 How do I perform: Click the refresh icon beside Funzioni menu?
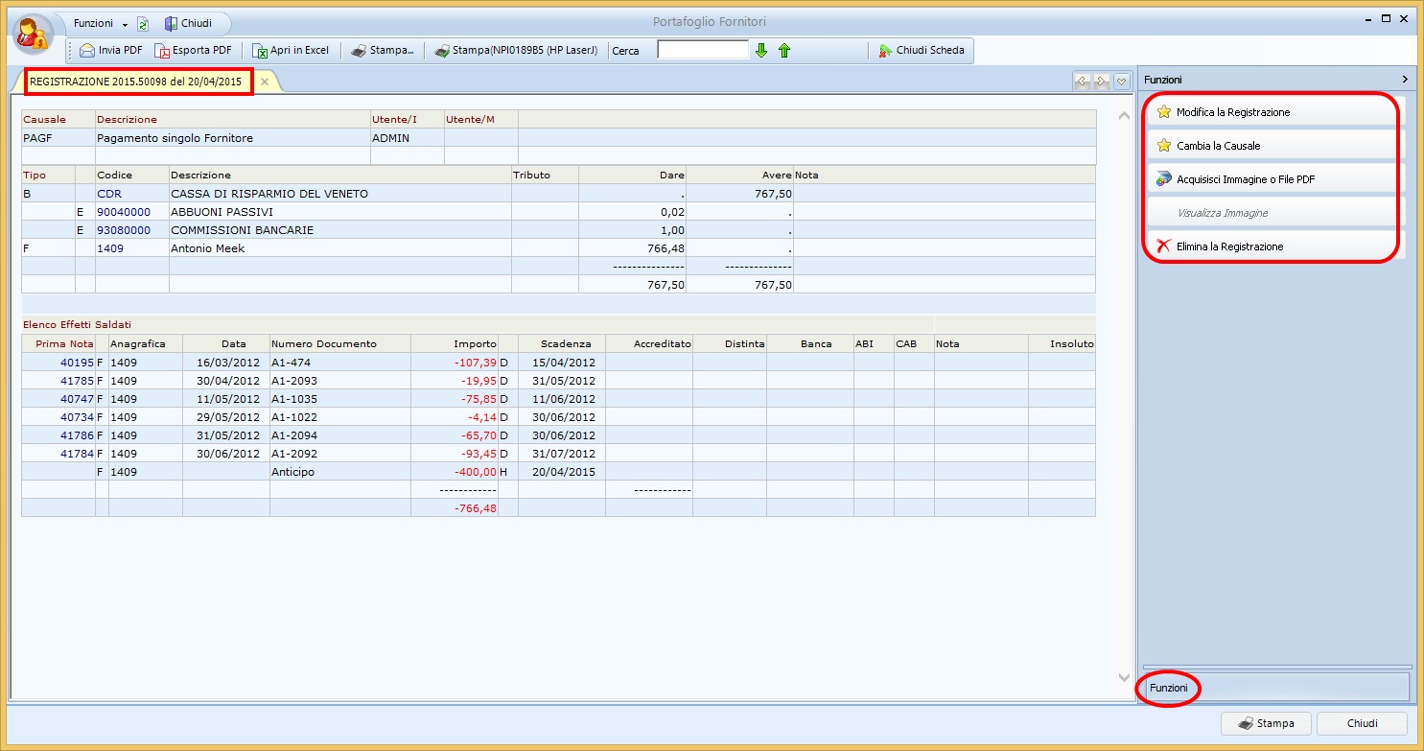pos(143,24)
